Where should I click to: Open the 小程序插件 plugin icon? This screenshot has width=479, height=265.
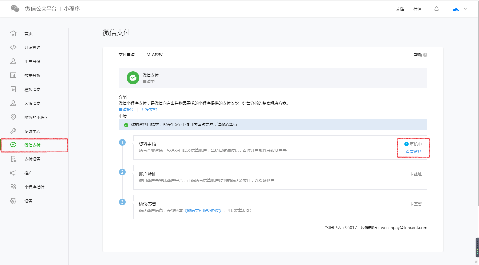[13, 187]
